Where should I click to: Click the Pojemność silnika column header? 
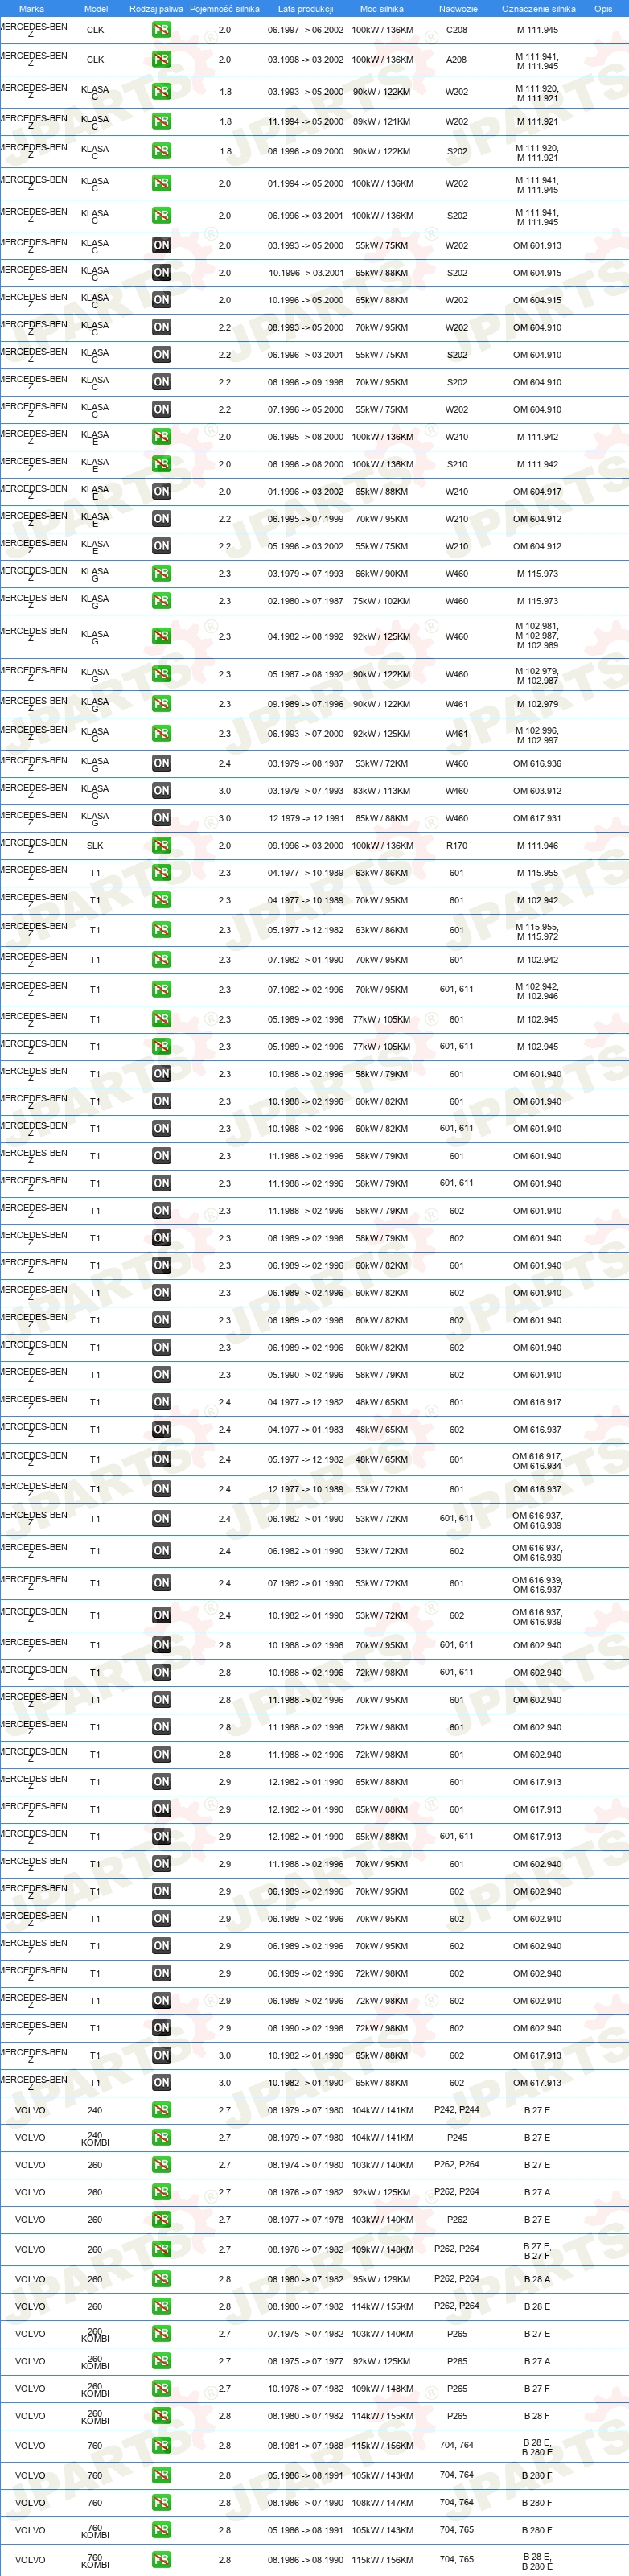224,8
